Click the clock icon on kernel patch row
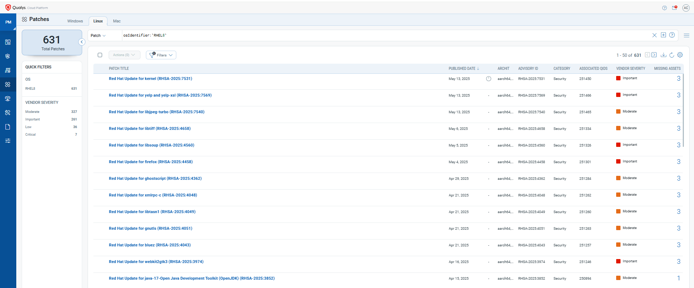Image resolution: width=694 pixels, height=288 pixels. coord(488,79)
